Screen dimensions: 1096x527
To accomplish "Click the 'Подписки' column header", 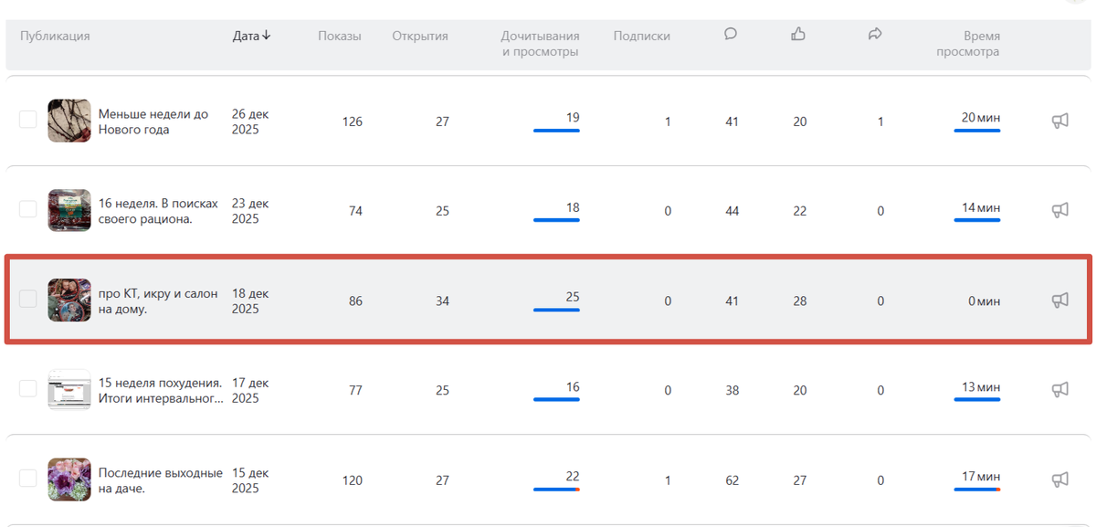I will coord(642,36).
